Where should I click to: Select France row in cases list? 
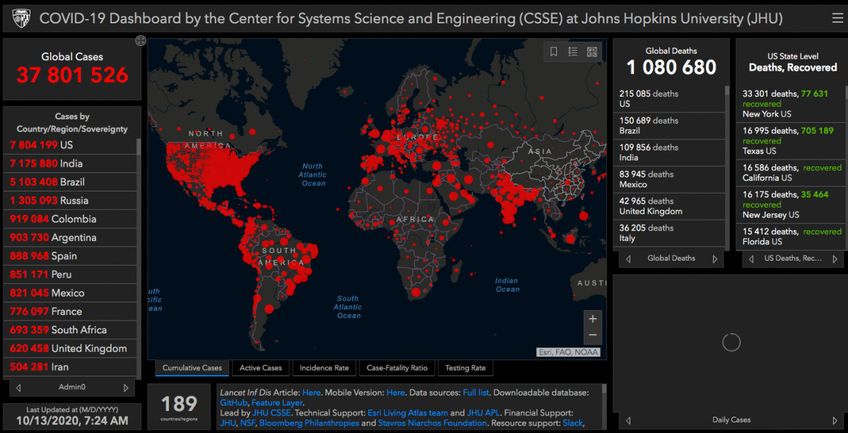(71, 312)
